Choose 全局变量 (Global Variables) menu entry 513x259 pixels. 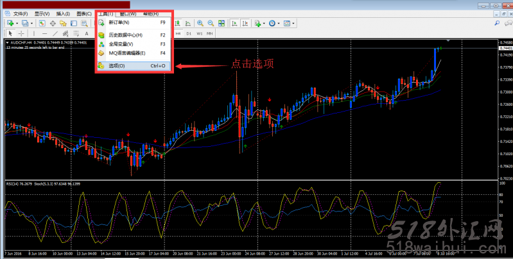[120, 44]
